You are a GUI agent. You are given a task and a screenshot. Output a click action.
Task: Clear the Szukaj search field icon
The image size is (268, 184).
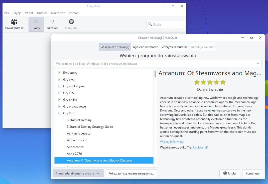coord(181,24)
